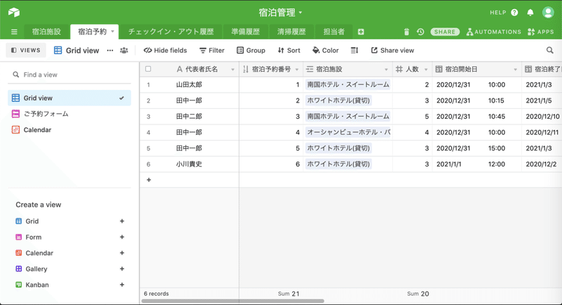Open Help question mark icon
Viewport: 562px width, 305px height.
pos(515,13)
